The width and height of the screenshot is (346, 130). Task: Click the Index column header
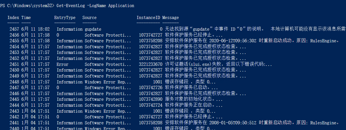pos(13,18)
